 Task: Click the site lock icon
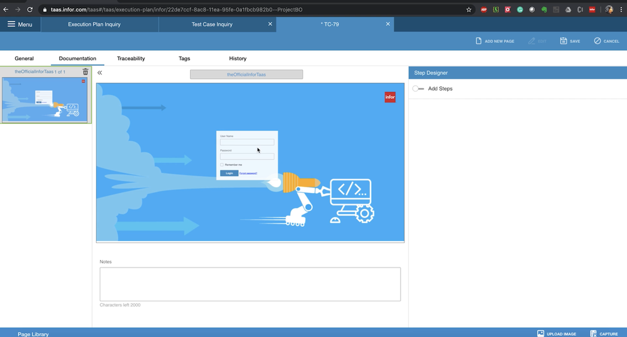pos(45,9)
